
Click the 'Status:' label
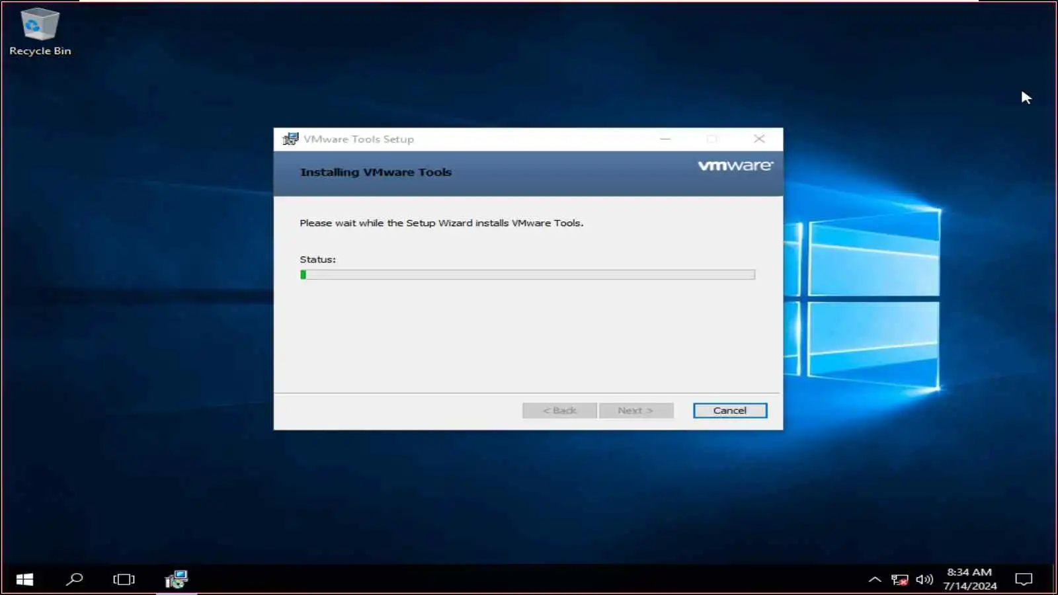[317, 260]
